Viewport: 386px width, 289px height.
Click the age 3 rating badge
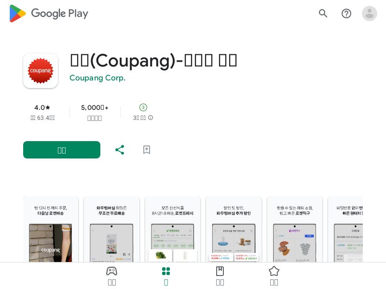(143, 107)
